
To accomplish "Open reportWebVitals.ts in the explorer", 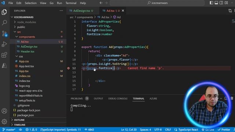I will coord(30,95).
